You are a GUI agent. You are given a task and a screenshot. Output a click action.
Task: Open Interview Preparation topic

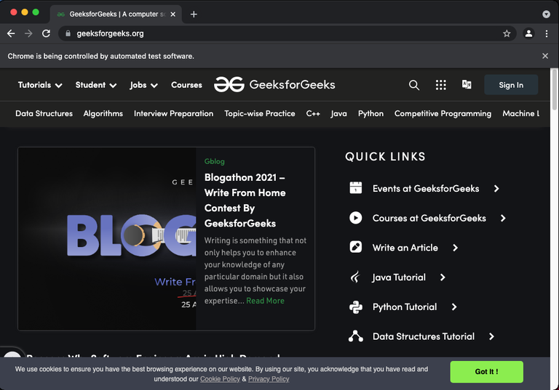[x=174, y=113]
